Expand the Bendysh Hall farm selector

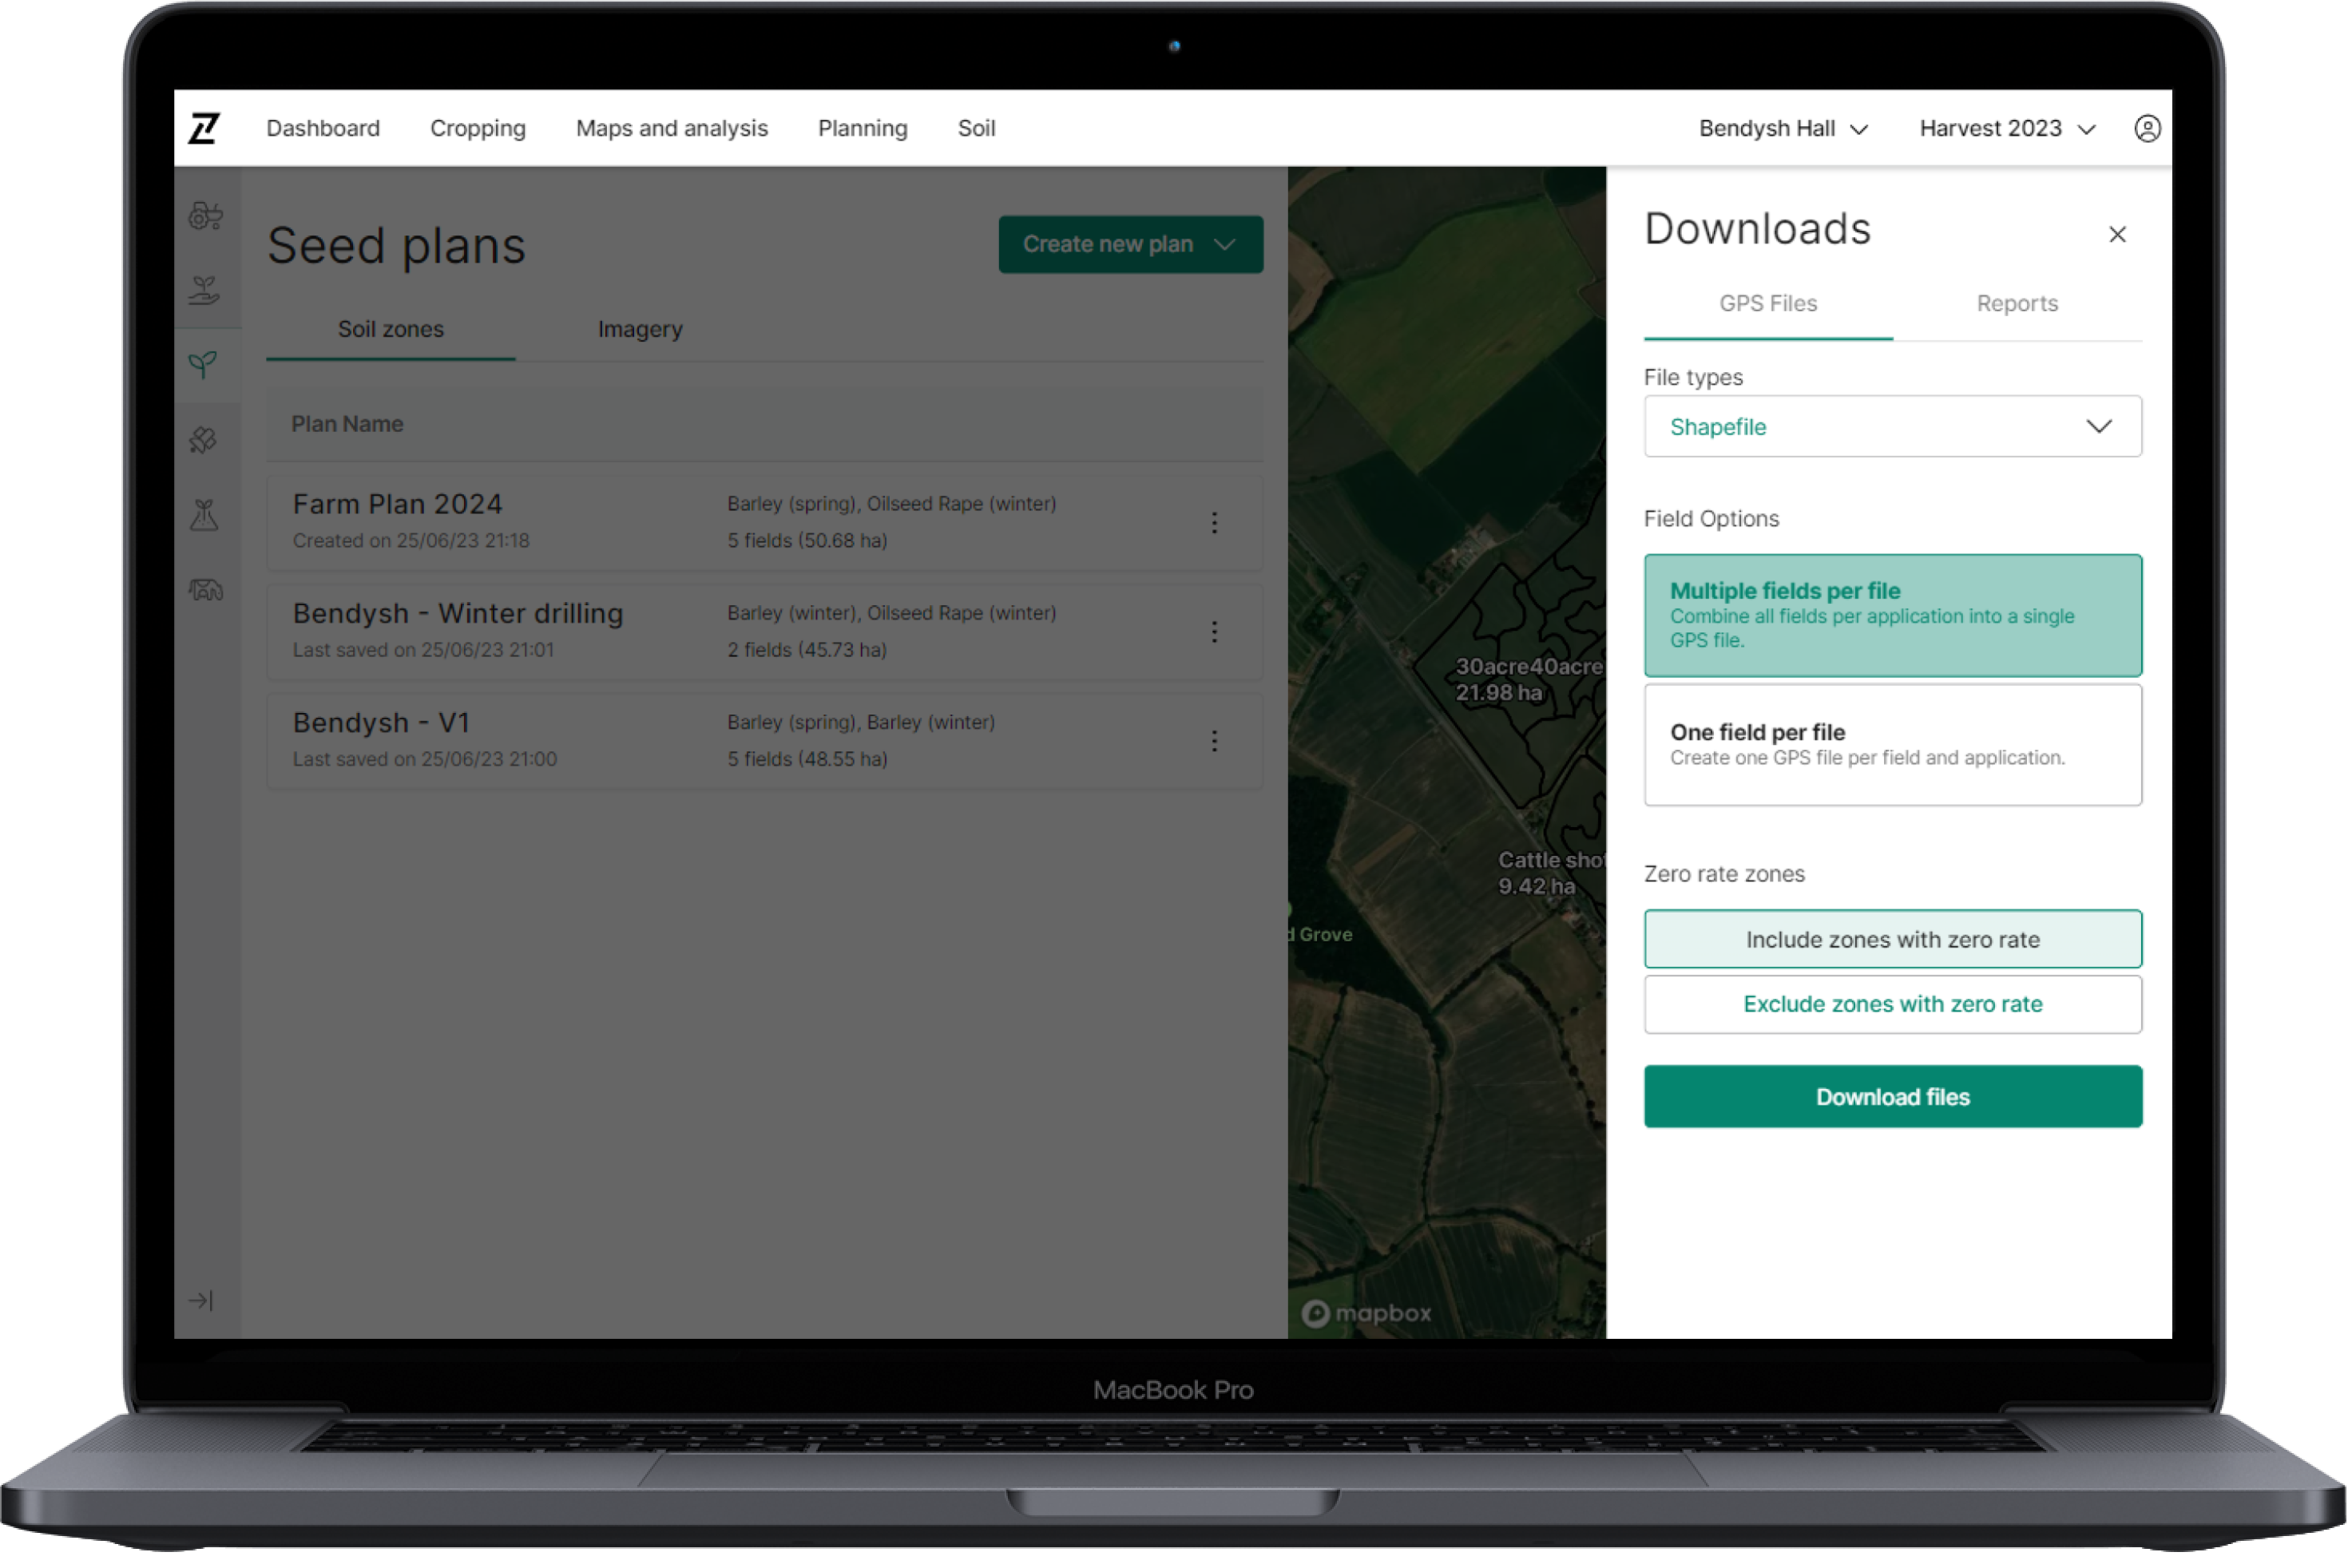(1783, 128)
